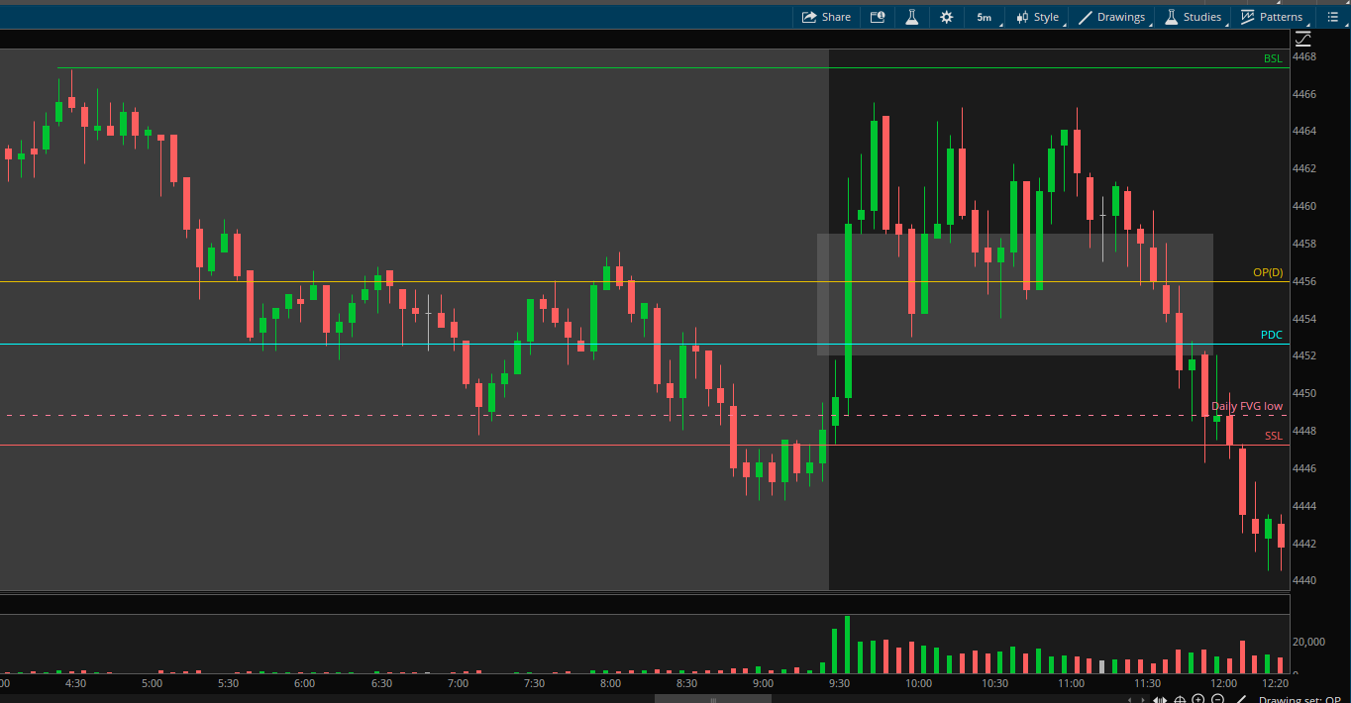Open the list menu icon at toolbar end
The image size is (1351, 703).
tap(1332, 17)
